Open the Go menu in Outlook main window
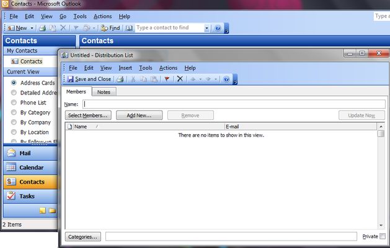The height and width of the screenshot is (248, 390). coord(63,16)
